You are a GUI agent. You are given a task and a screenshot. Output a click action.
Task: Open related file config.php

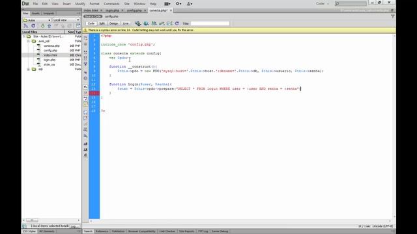[x=111, y=16]
